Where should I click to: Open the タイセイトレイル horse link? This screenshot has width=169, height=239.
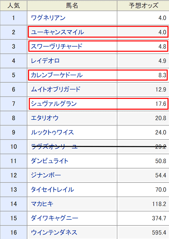click(x=52, y=190)
